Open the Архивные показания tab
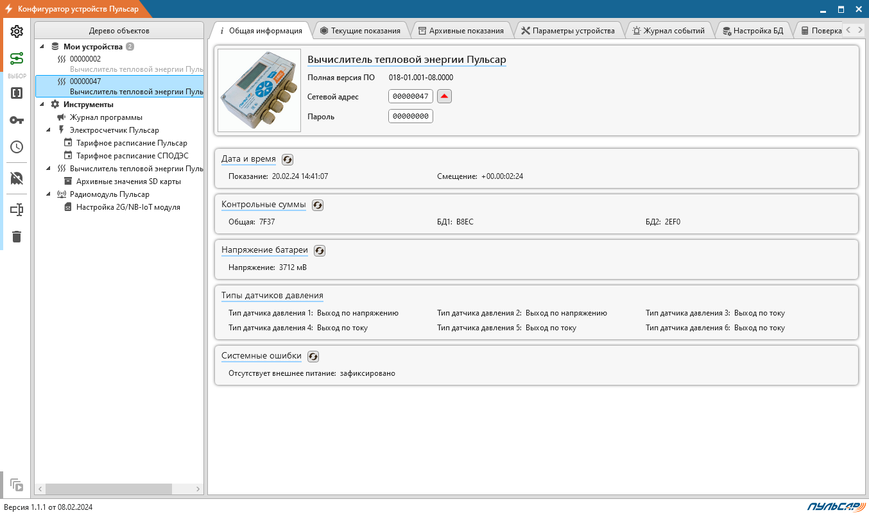The height and width of the screenshot is (515, 869). pyautogui.click(x=461, y=30)
